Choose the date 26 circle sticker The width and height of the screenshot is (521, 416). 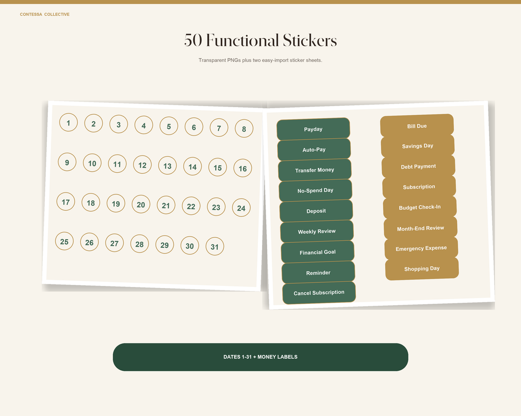click(90, 242)
